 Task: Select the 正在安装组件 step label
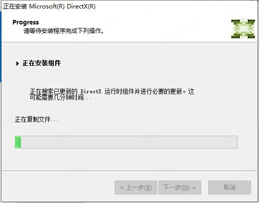tap(41, 63)
